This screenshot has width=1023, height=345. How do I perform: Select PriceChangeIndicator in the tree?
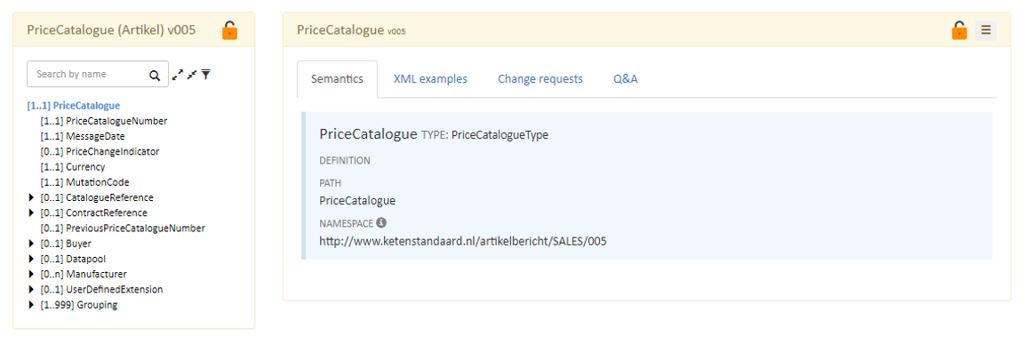100,151
